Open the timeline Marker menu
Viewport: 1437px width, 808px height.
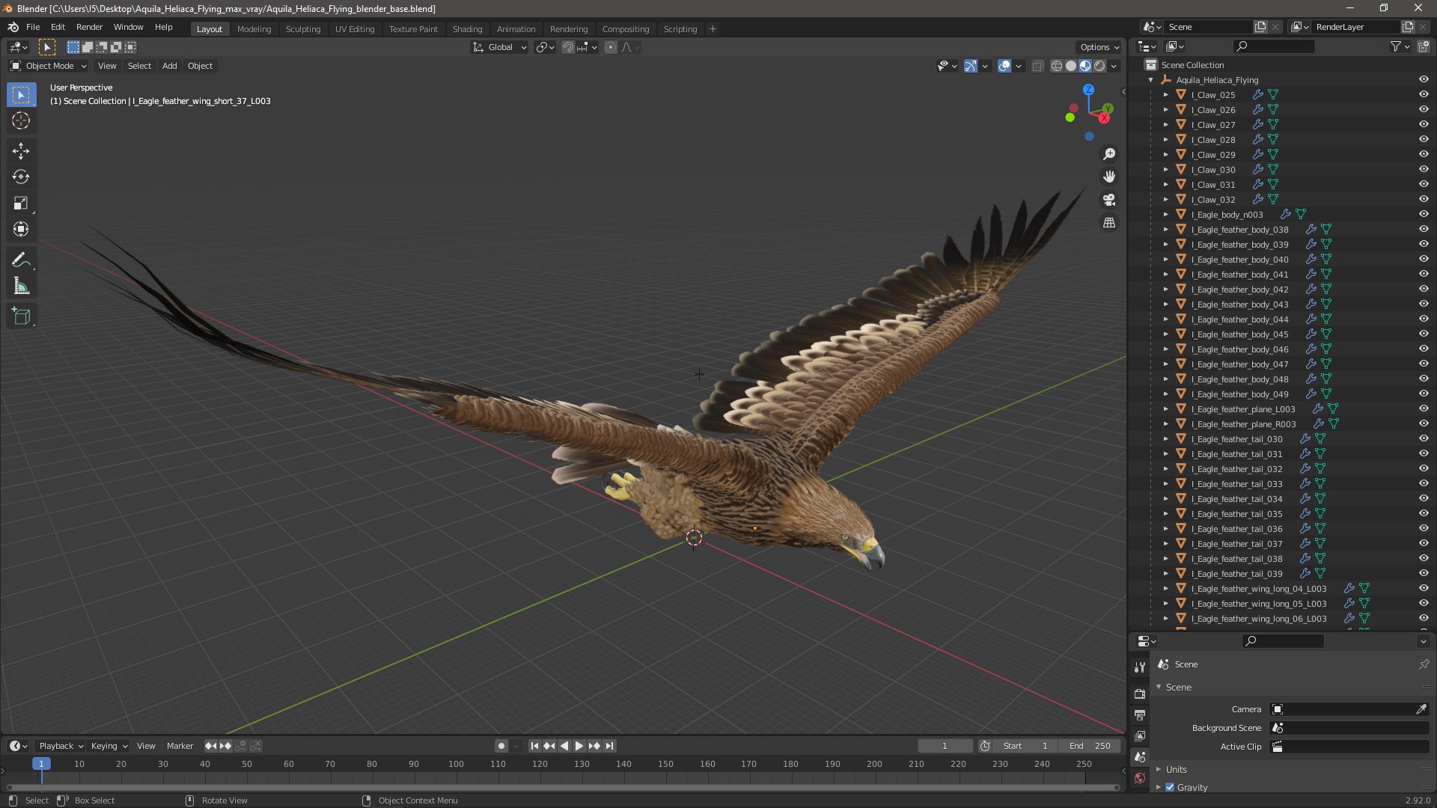tap(180, 746)
